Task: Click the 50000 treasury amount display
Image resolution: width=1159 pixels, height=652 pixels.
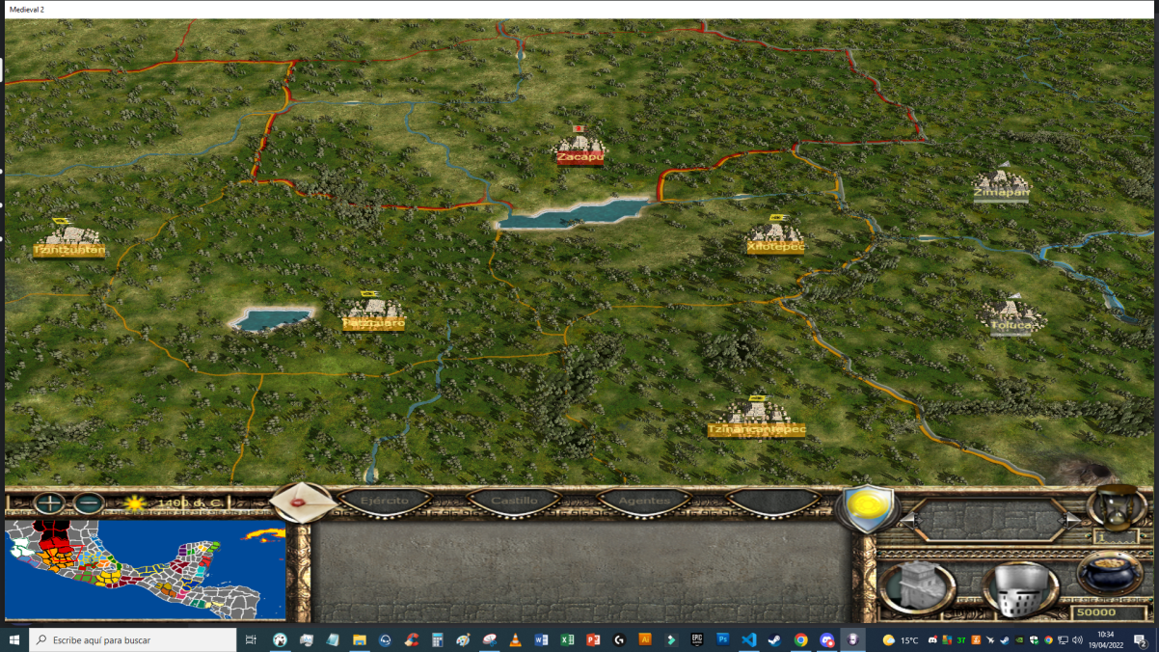Action: point(1096,612)
